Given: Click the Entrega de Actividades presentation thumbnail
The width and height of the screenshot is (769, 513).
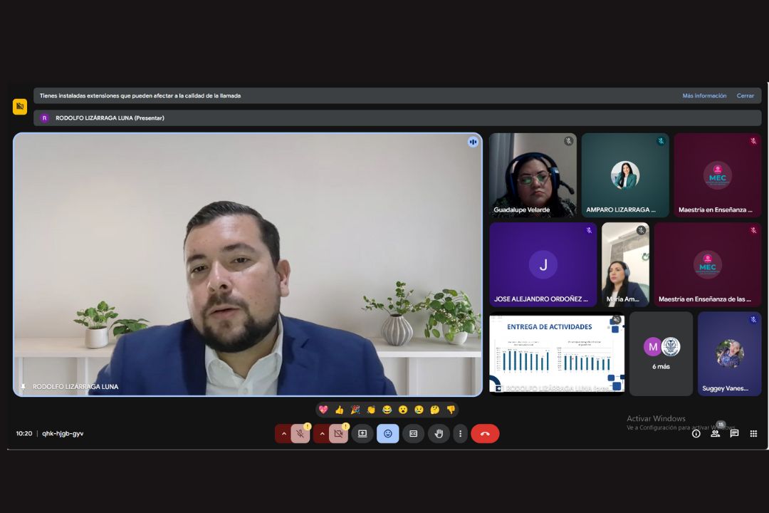Looking at the screenshot, I should point(557,353).
